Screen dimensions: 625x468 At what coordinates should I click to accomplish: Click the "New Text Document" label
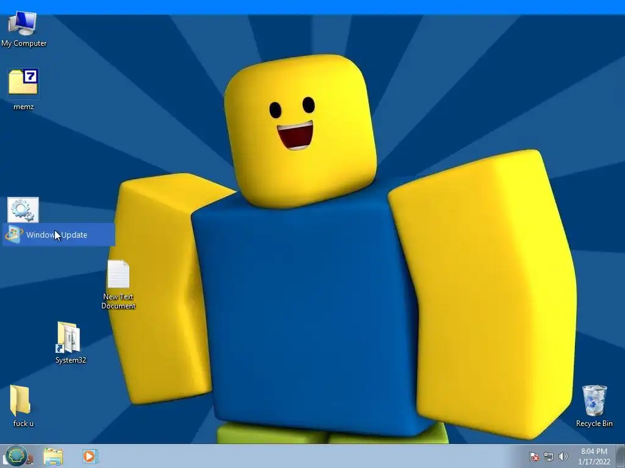(118, 301)
